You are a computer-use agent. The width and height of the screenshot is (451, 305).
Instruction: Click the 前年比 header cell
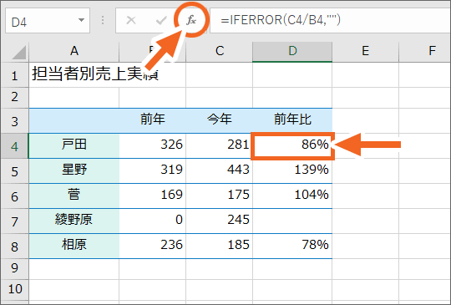292,120
